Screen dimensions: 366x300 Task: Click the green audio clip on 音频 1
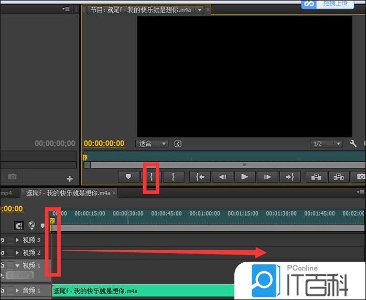point(142,291)
